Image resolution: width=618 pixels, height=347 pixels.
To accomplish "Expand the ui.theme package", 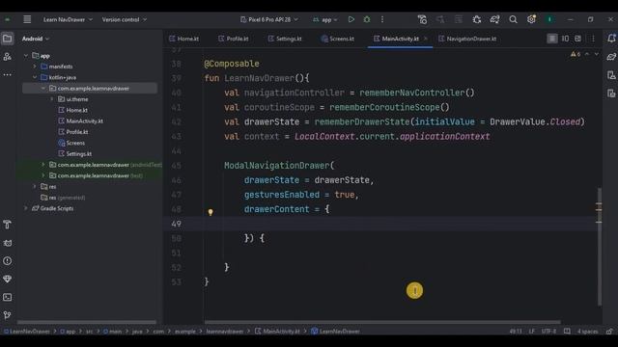I will (52, 99).
